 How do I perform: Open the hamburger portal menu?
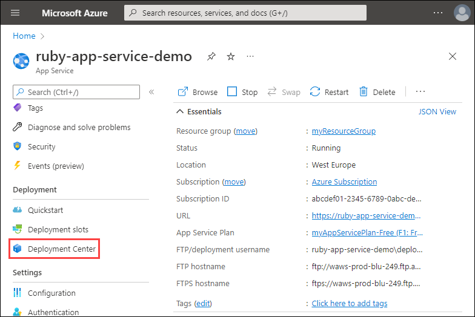point(16,13)
